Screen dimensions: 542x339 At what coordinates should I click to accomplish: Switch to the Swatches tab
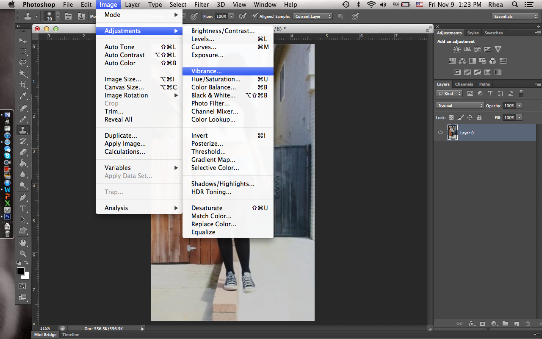494,33
